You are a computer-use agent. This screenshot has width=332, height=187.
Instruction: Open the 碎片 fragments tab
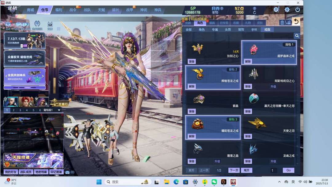(x=115, y=10)
